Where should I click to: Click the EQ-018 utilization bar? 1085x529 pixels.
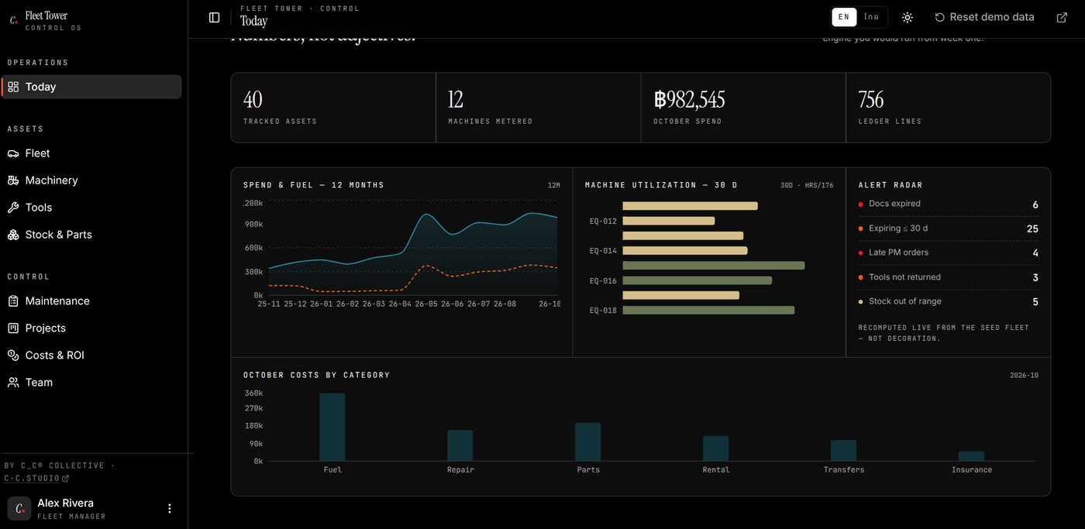[708, 311]
